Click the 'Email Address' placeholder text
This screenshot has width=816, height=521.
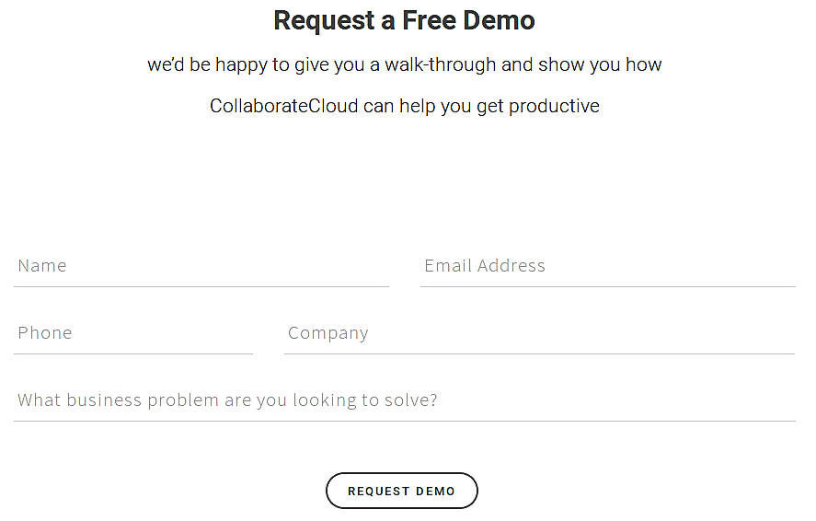pyautogui.click(x=485, y=266)
